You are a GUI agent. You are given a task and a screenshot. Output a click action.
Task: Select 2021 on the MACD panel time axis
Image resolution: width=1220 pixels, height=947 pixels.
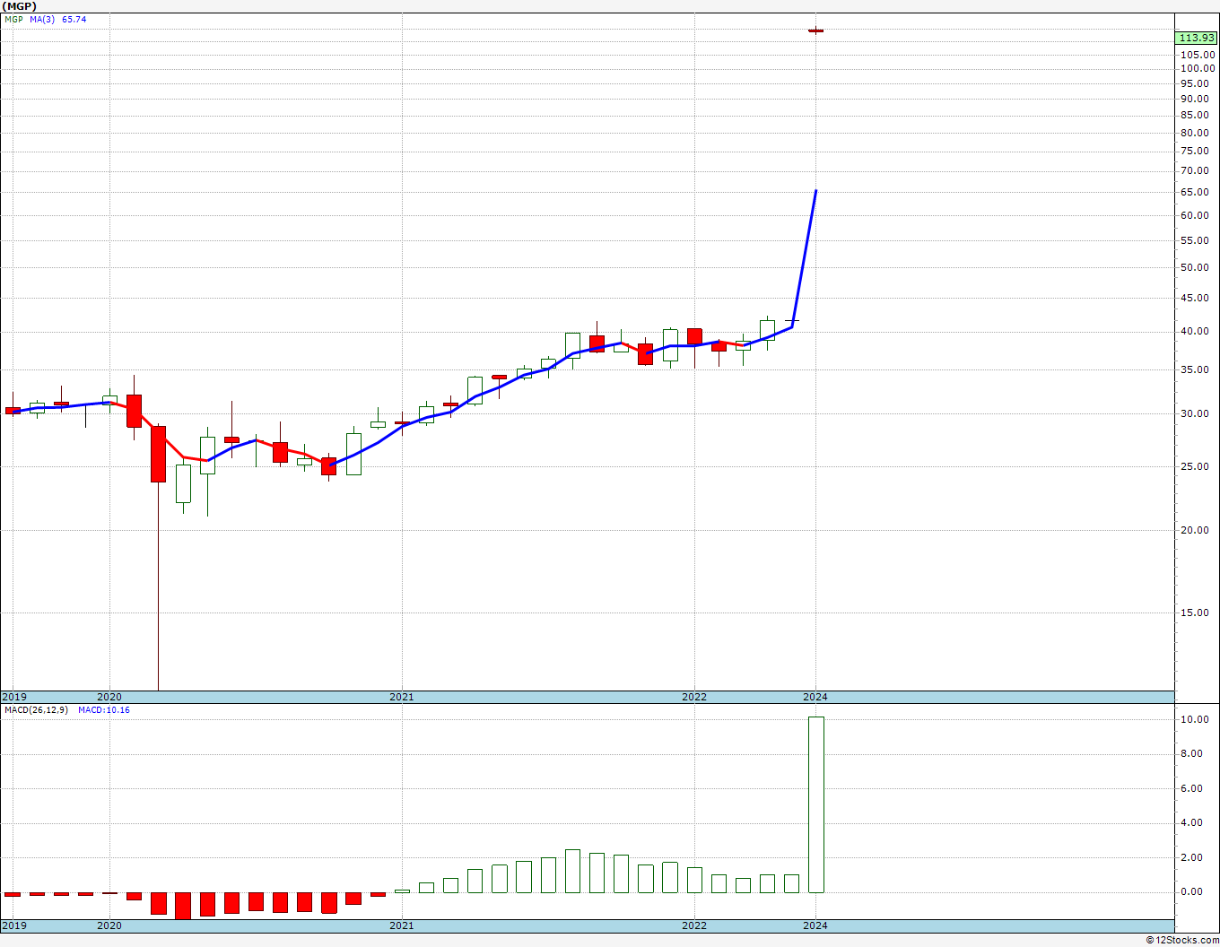[x=401, y=925]
